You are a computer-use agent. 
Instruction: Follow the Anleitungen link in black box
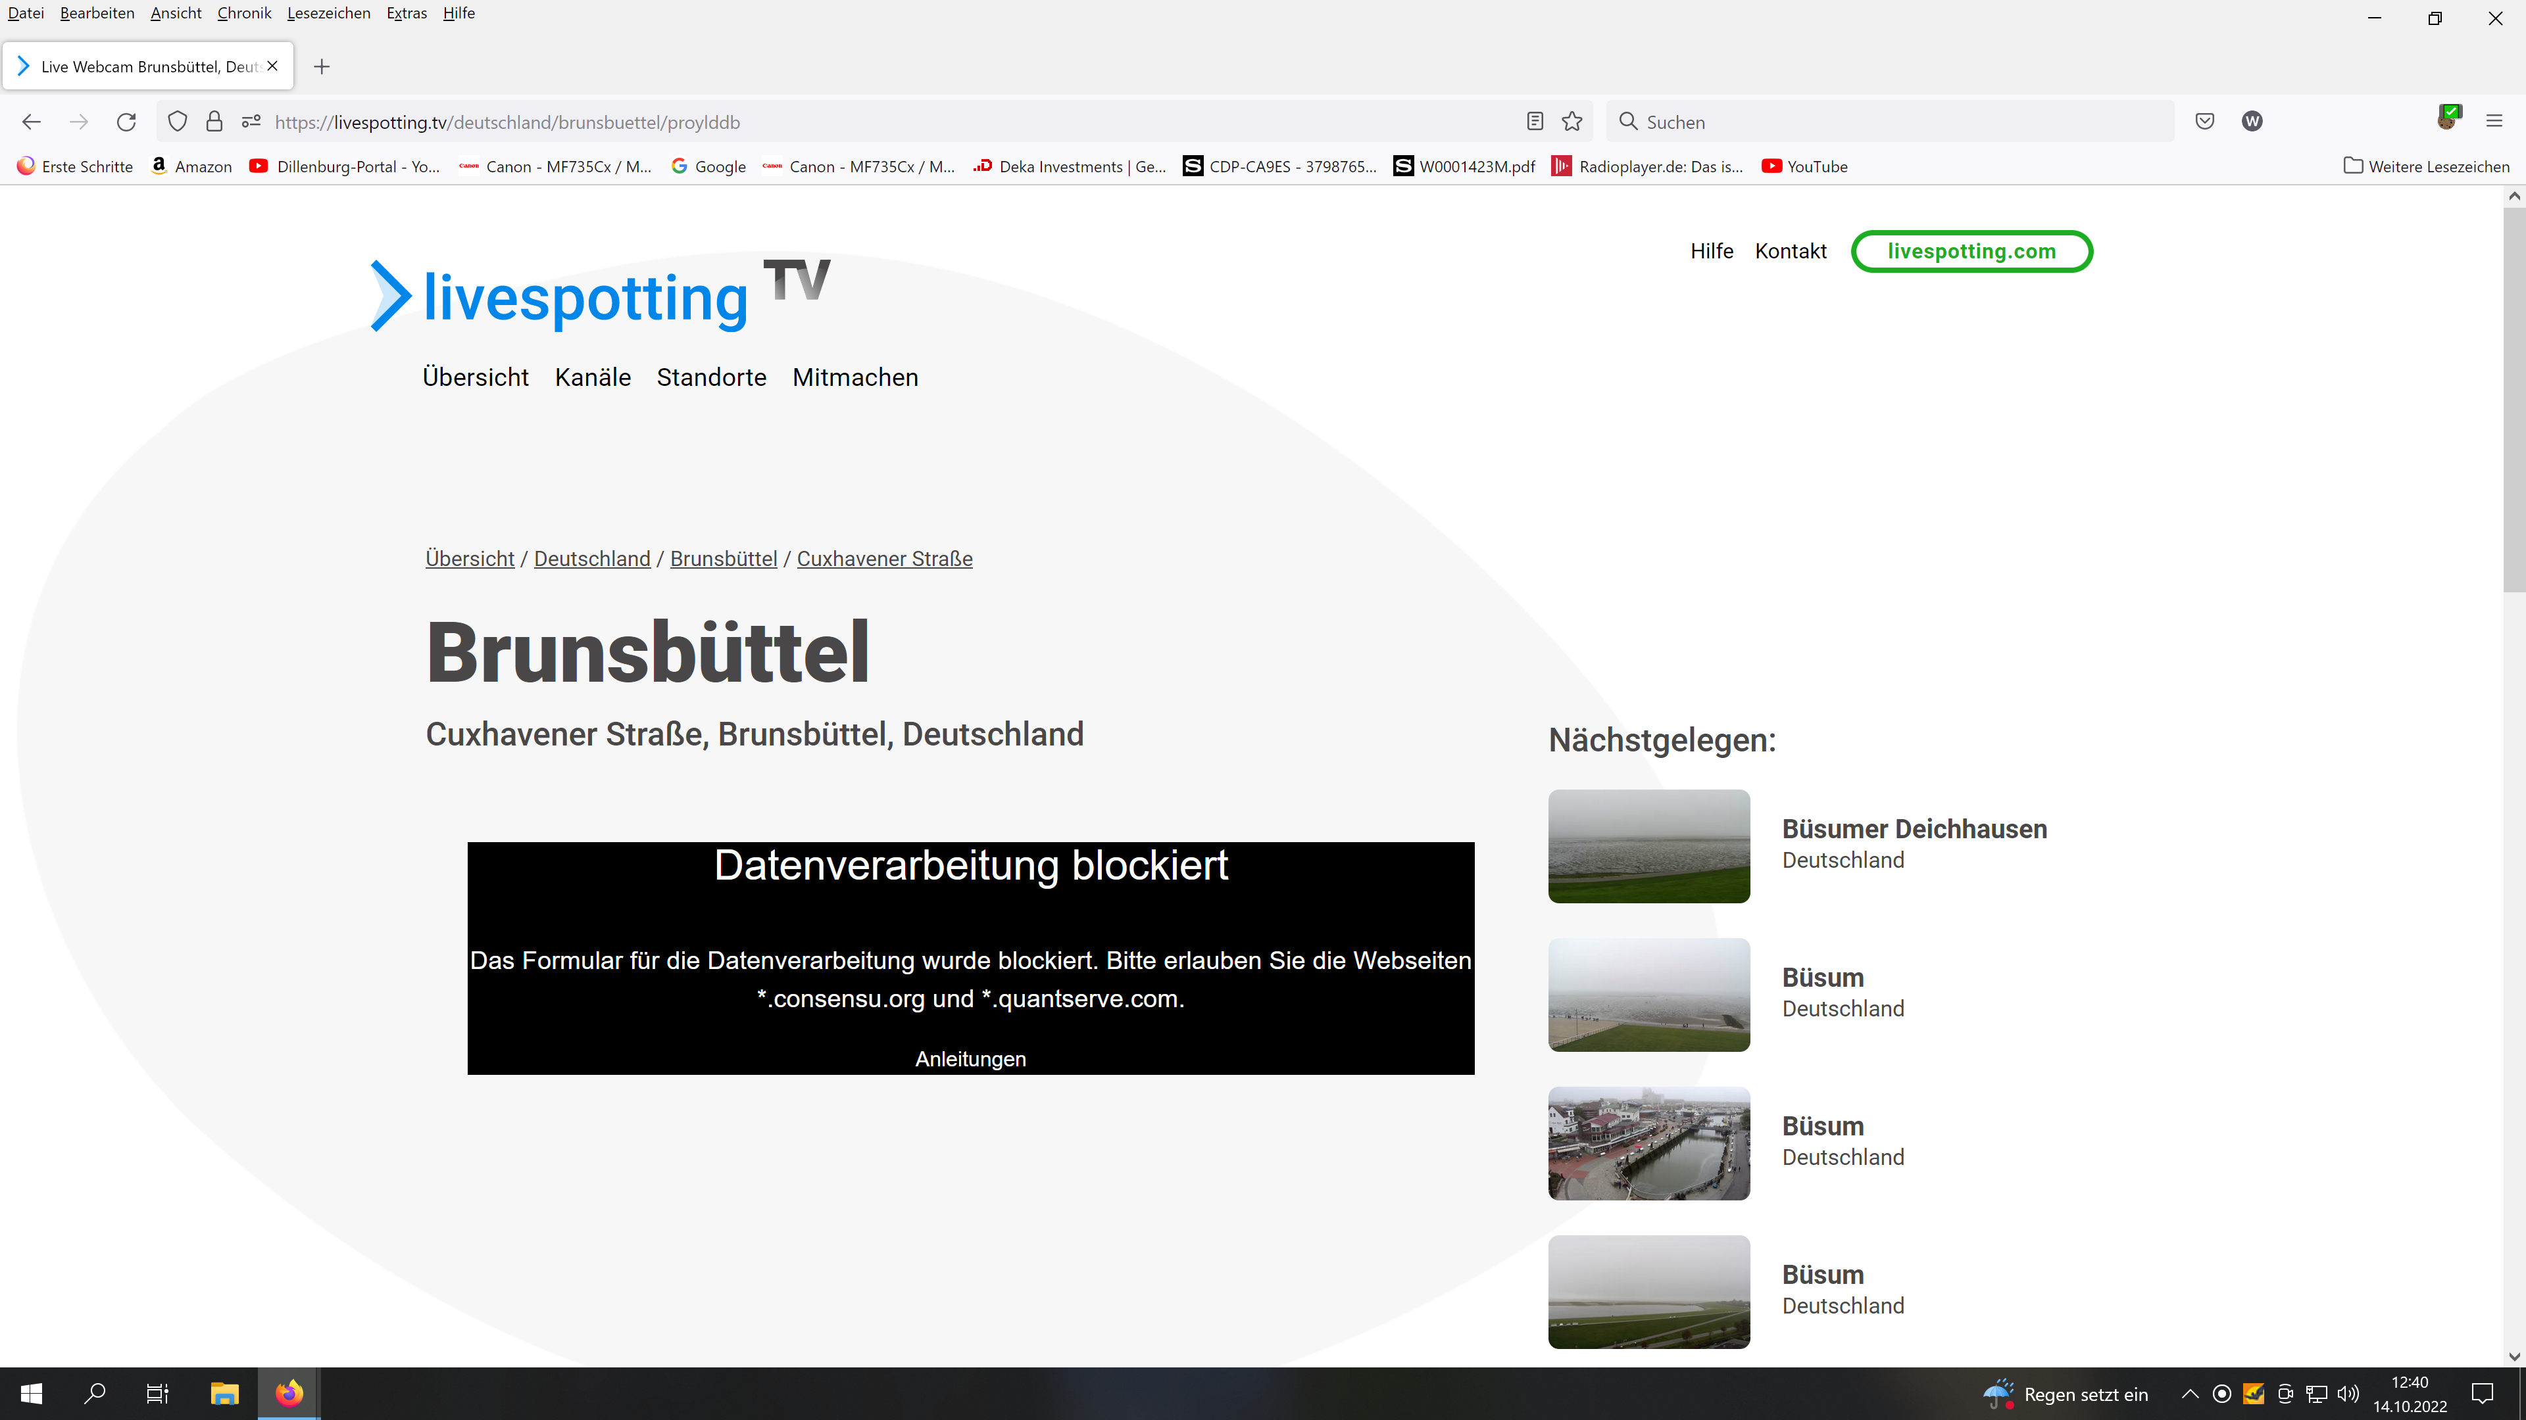970,1058
